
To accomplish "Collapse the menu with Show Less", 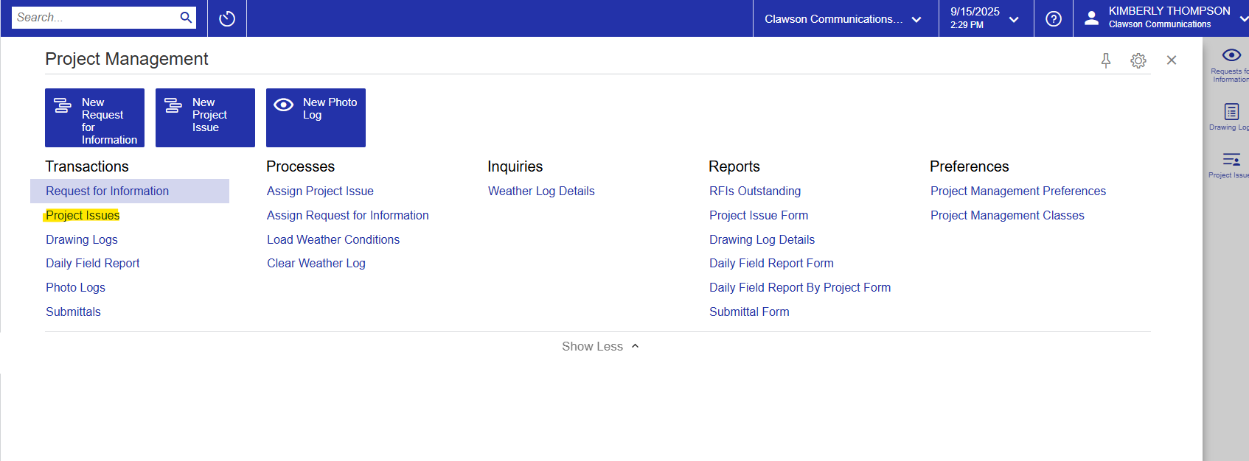I will tap(599, 346).
